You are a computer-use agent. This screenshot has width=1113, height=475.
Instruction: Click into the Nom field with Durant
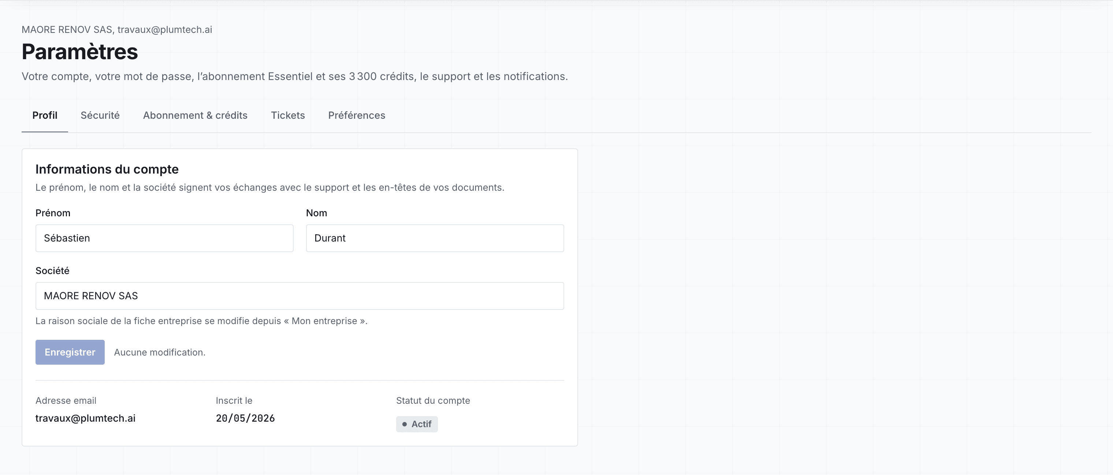pos(435,238)
